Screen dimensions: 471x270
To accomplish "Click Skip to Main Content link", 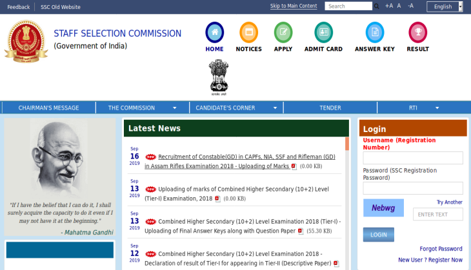I will [294, 6].
